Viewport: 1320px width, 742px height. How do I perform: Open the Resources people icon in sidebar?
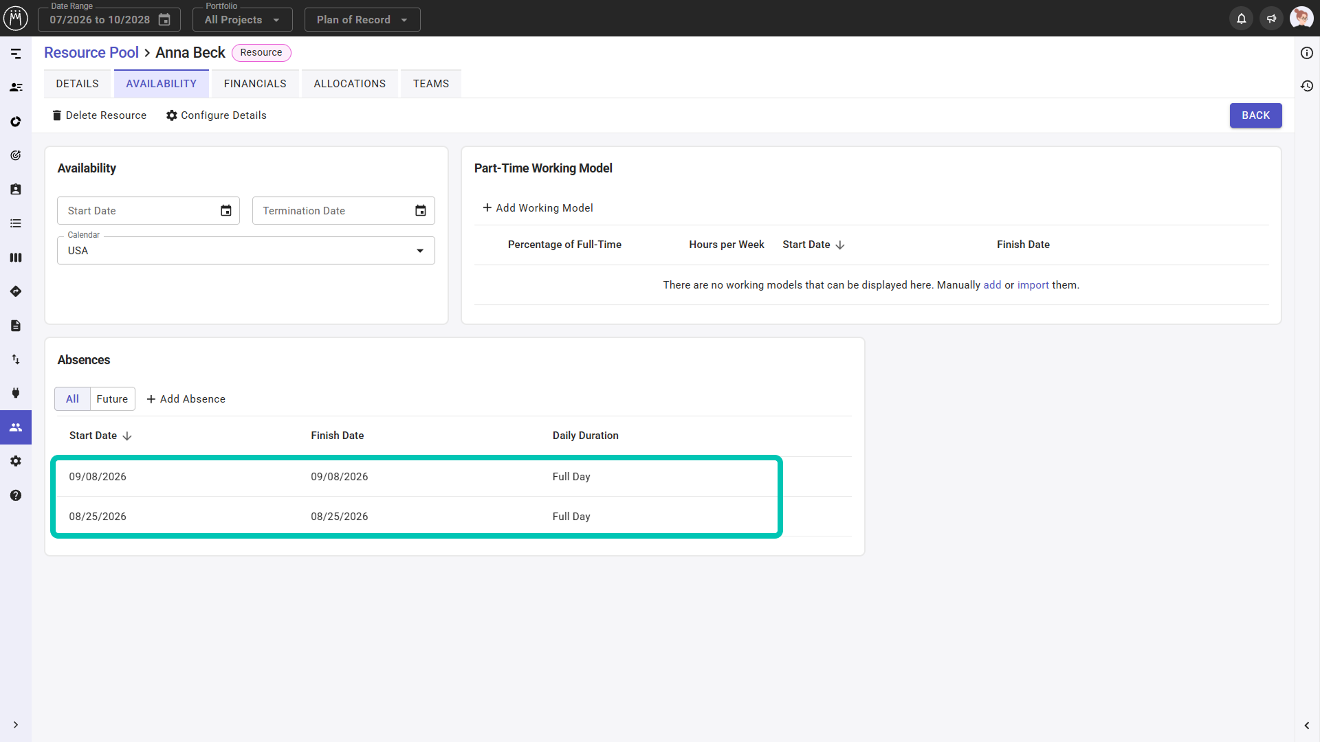(16, 427)
